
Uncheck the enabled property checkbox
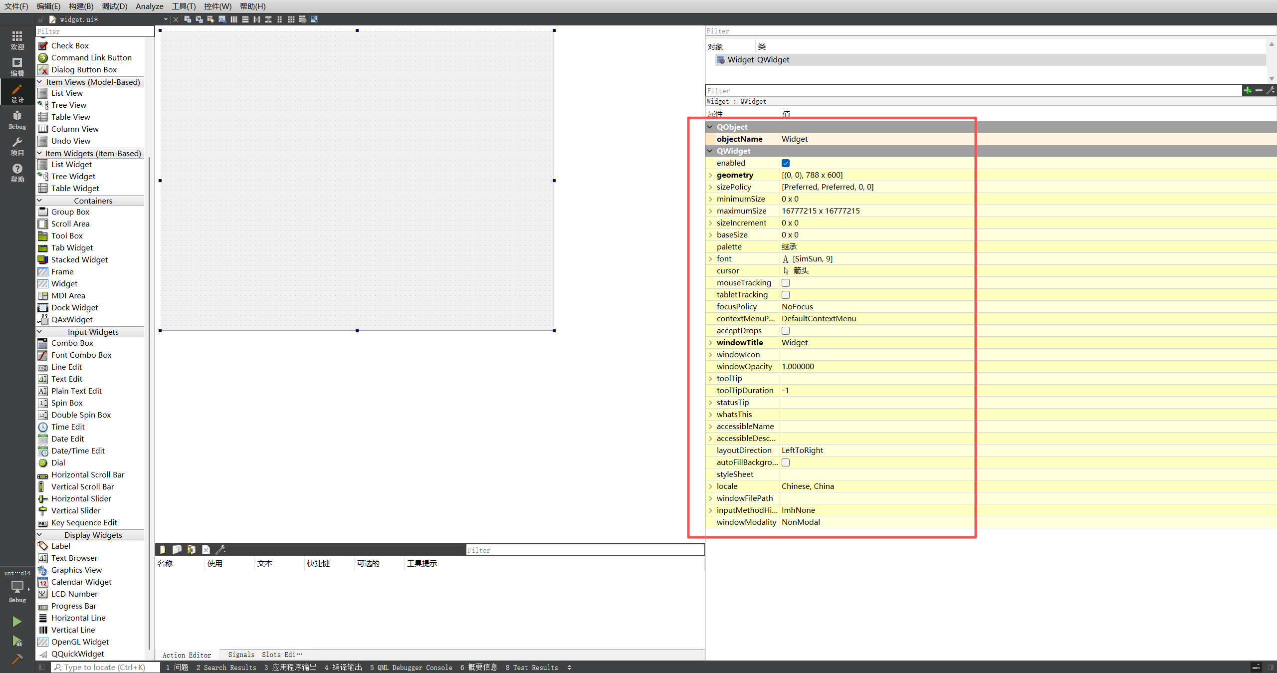[x=786, y=163]
